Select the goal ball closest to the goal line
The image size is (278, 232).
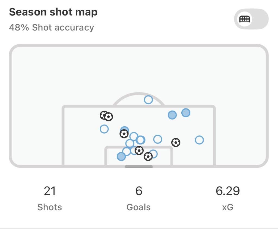pyautogui.click(x=148, y=157)
